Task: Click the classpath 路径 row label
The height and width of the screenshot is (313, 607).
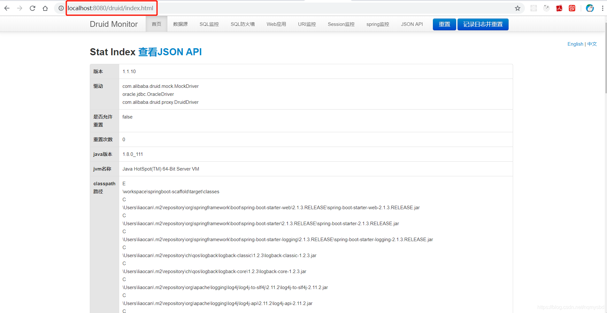Action: tap(104, 187)
